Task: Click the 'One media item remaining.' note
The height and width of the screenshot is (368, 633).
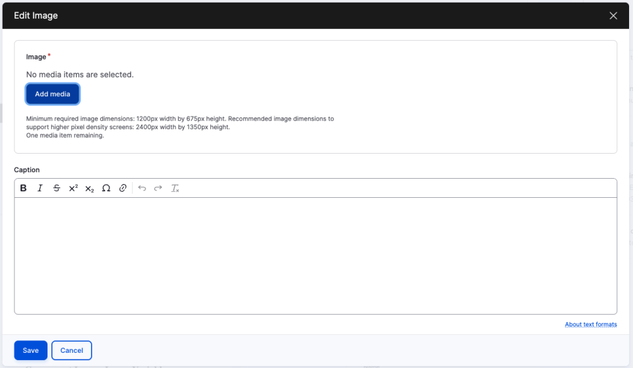Action: click(x=65, y=136)
